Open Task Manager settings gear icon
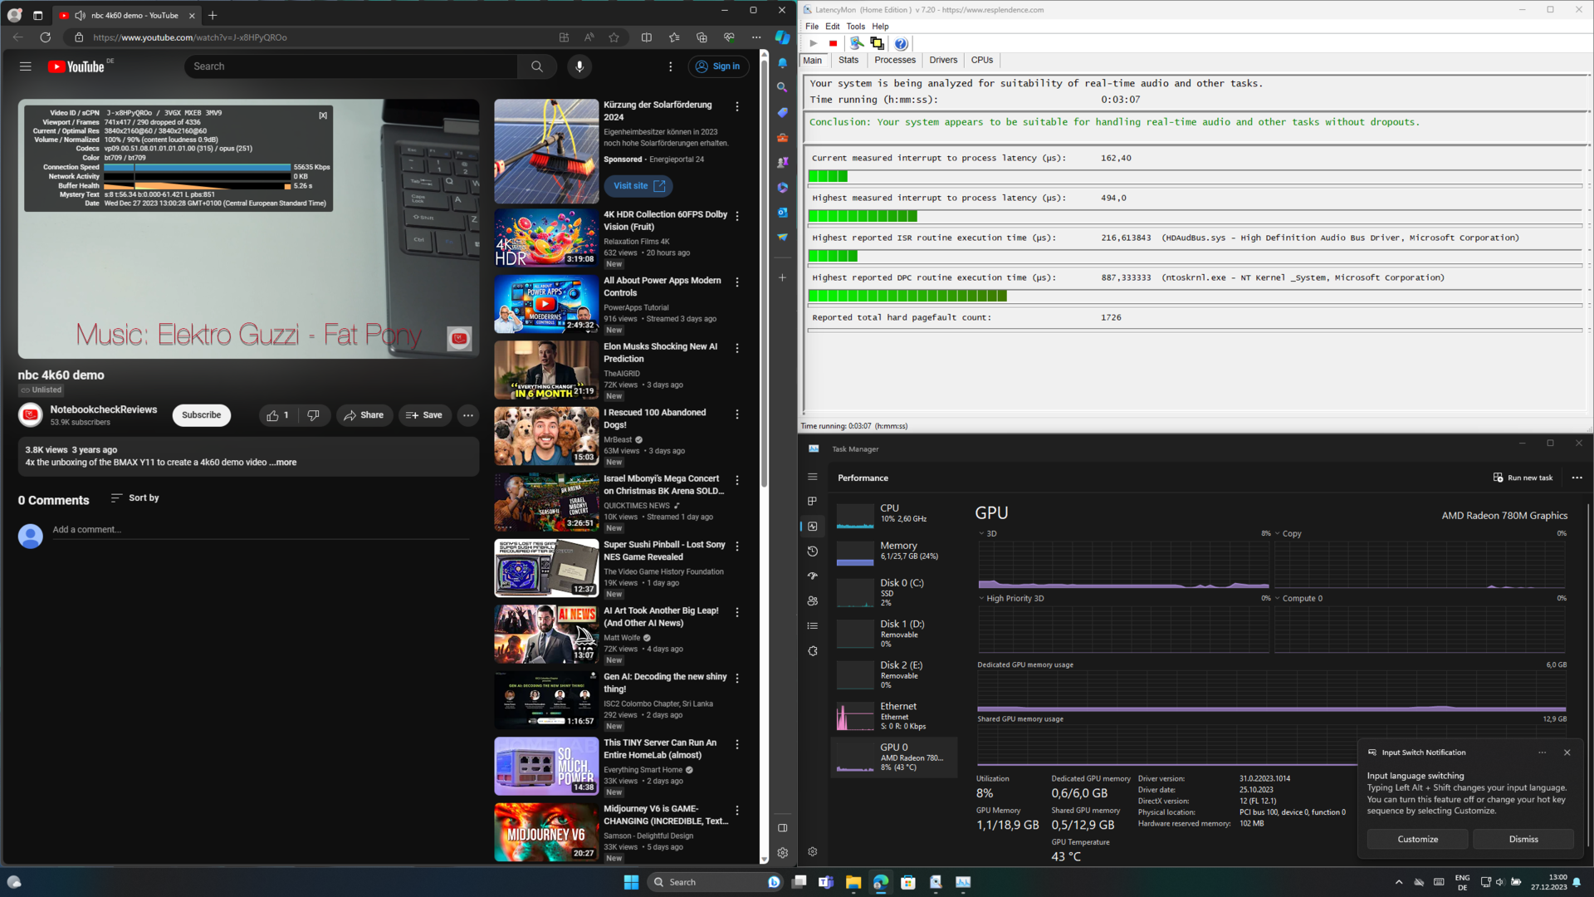 [813, 851]
